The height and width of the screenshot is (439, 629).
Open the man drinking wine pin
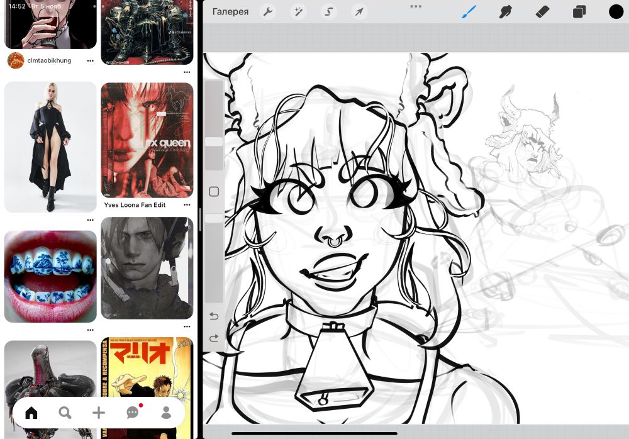click(x=50, y=25)
